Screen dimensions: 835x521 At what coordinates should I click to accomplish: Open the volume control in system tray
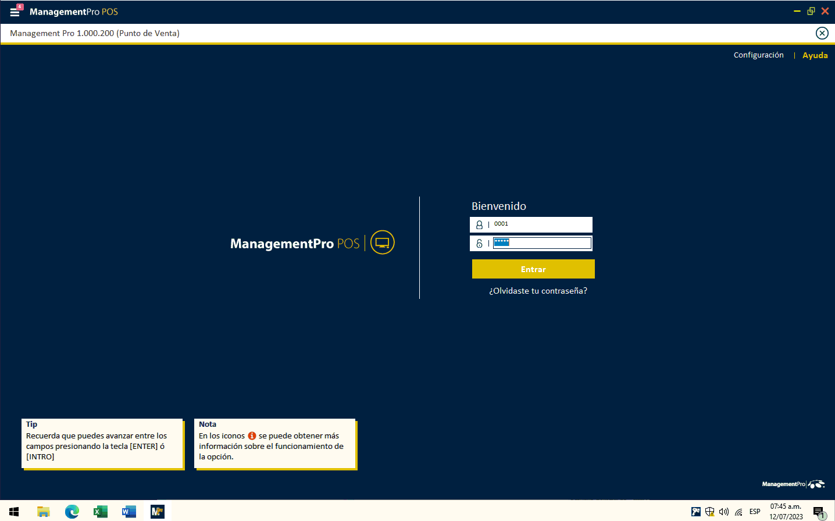click(724, 512)
